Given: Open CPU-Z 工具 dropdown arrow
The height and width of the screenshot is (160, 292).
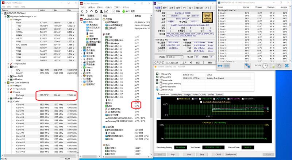Looking at the screenshot, I should [190, 63].
